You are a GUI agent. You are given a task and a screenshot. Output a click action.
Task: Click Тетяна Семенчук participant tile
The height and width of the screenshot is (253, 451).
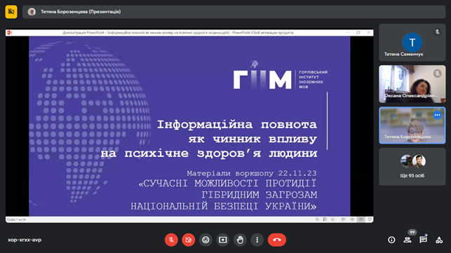click(412, 43)
